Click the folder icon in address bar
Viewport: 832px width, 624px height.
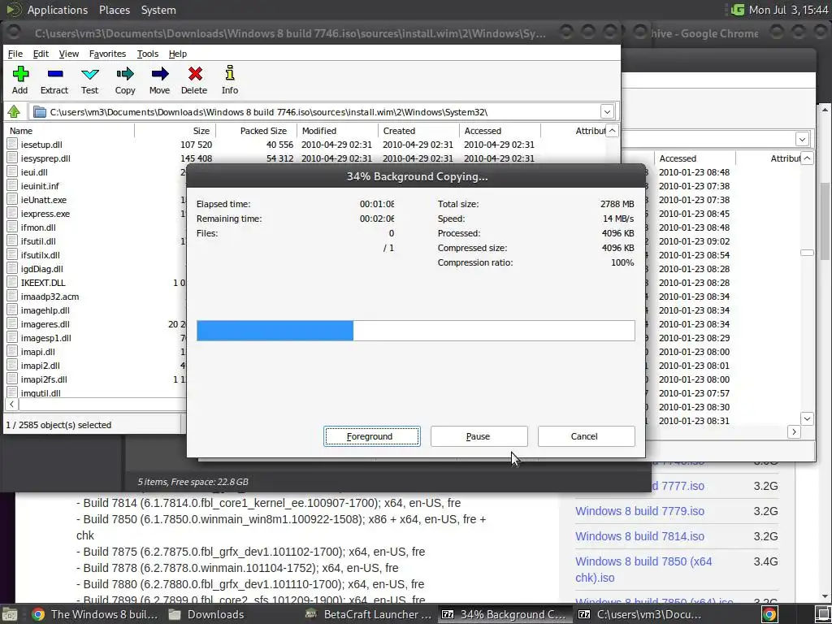click(39, 112)
